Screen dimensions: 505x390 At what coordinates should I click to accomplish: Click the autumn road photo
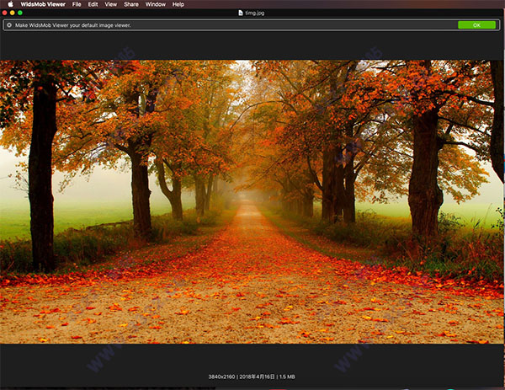(x=252, y=202)
